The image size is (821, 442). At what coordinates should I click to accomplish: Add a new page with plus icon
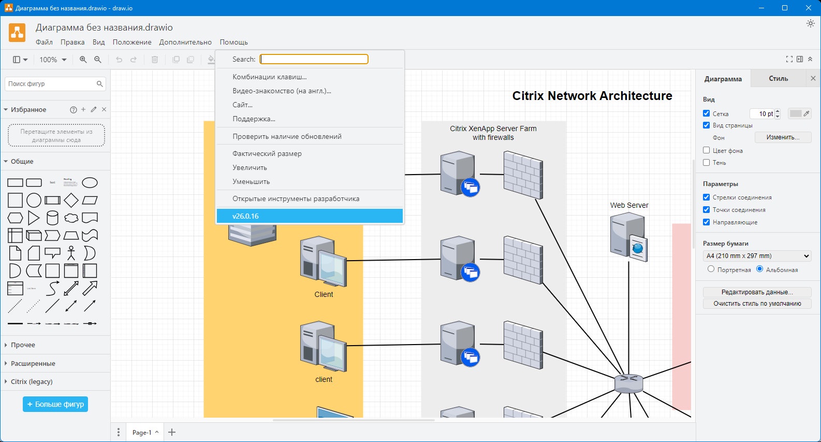click(x=172, y=432)
